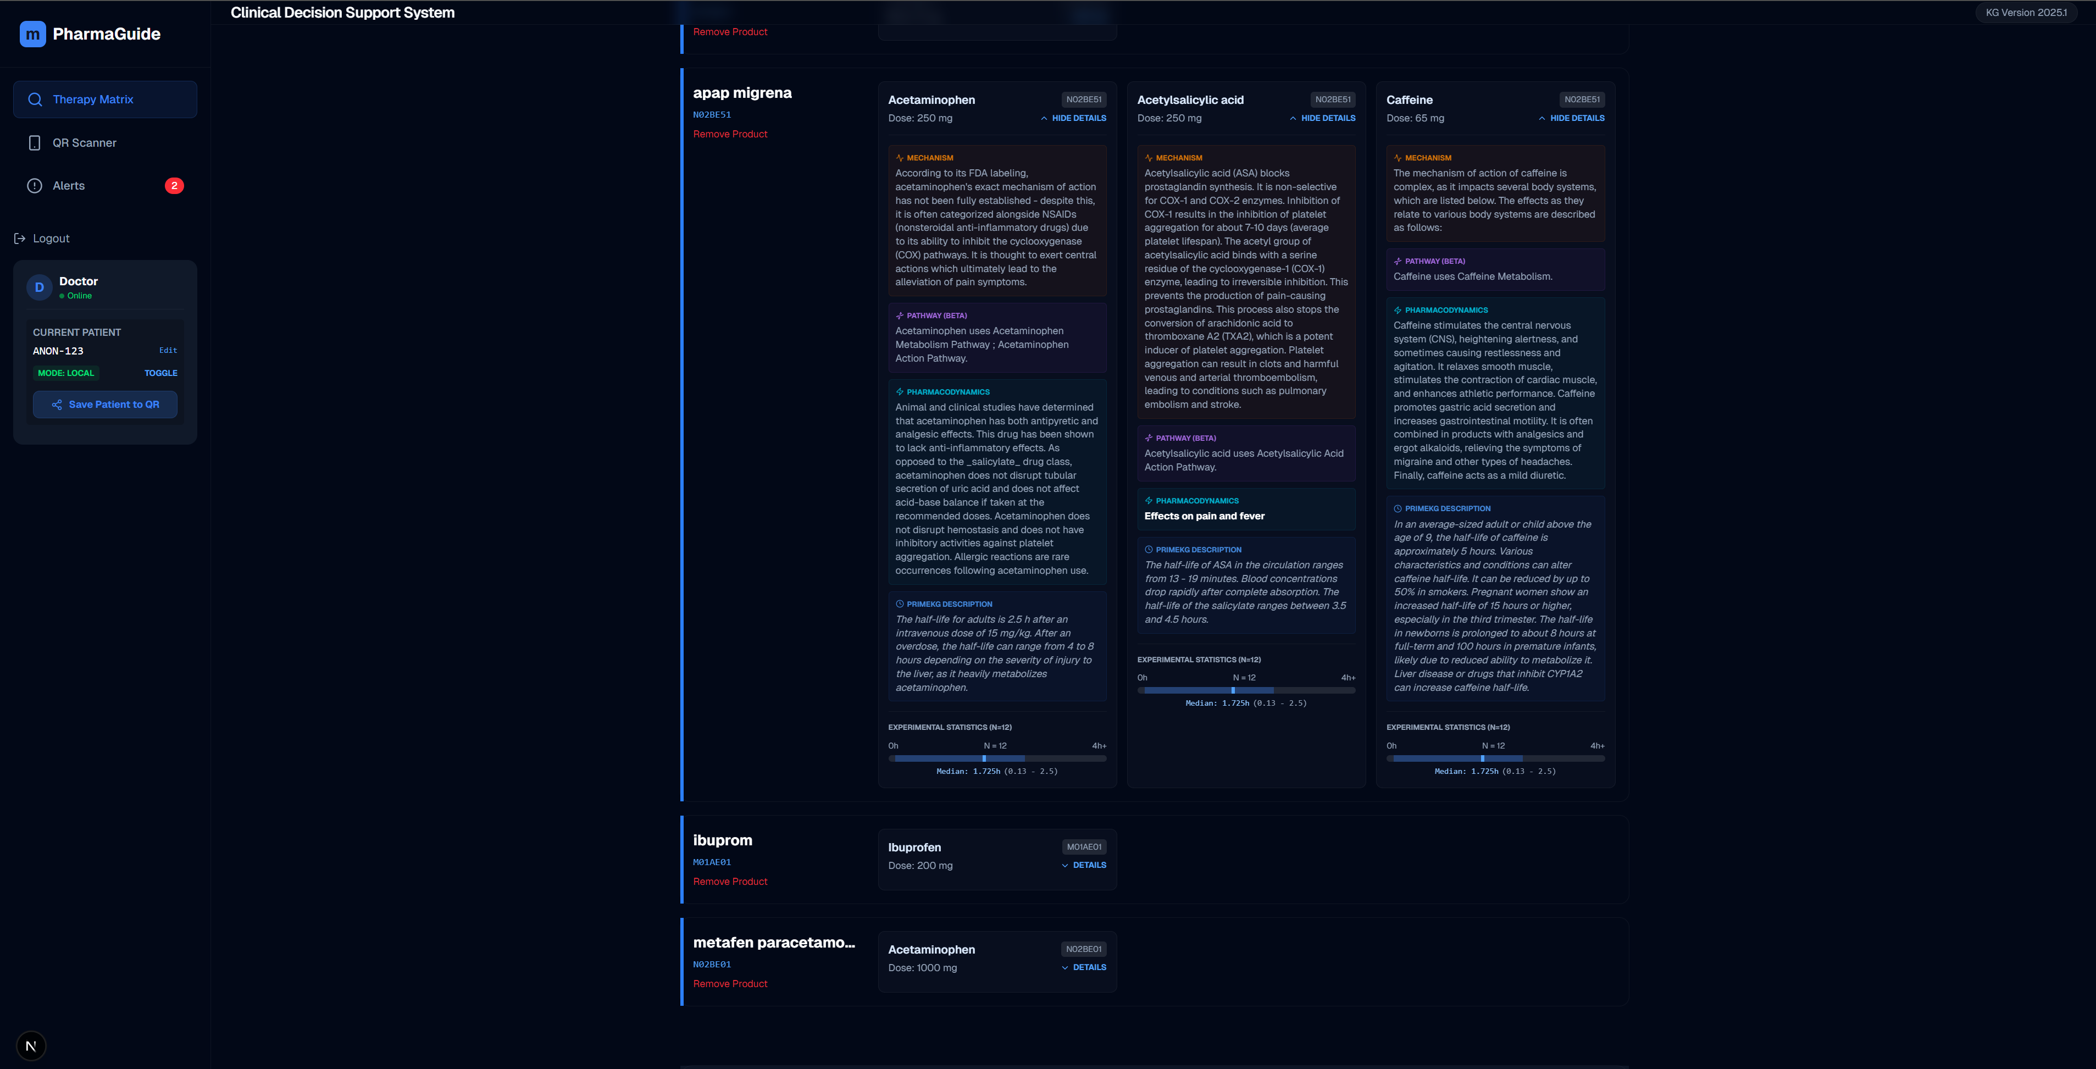
Task: Click the MODE: LOCAL status badge
Action: [66, 373]
